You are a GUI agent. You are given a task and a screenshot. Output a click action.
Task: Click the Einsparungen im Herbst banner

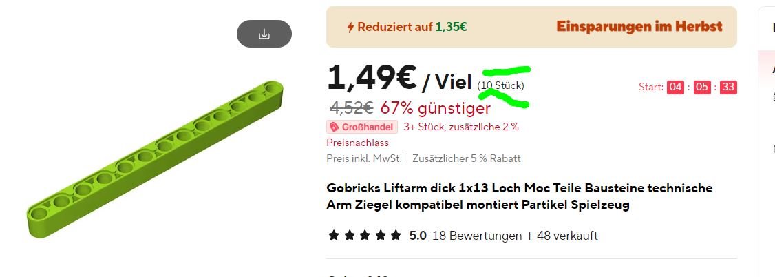(639, 27)
